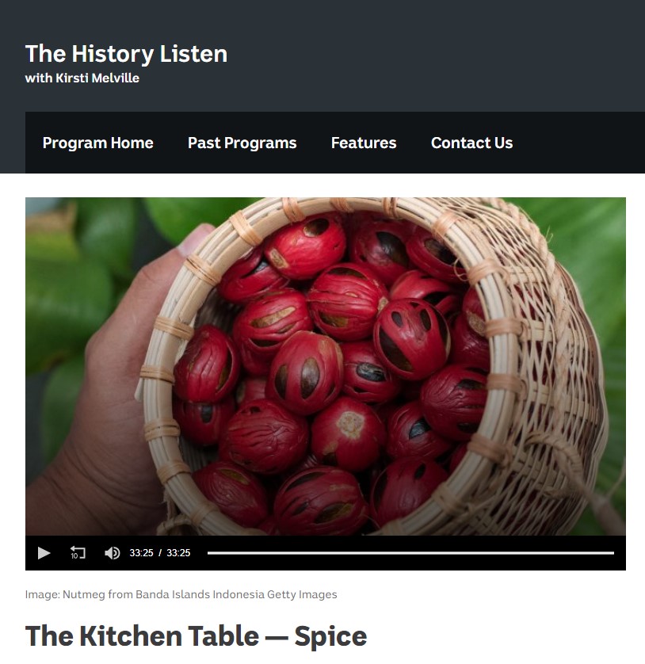Click the audio progress bar
This screenshot has width=645, height=664.
tap(410, 553)
